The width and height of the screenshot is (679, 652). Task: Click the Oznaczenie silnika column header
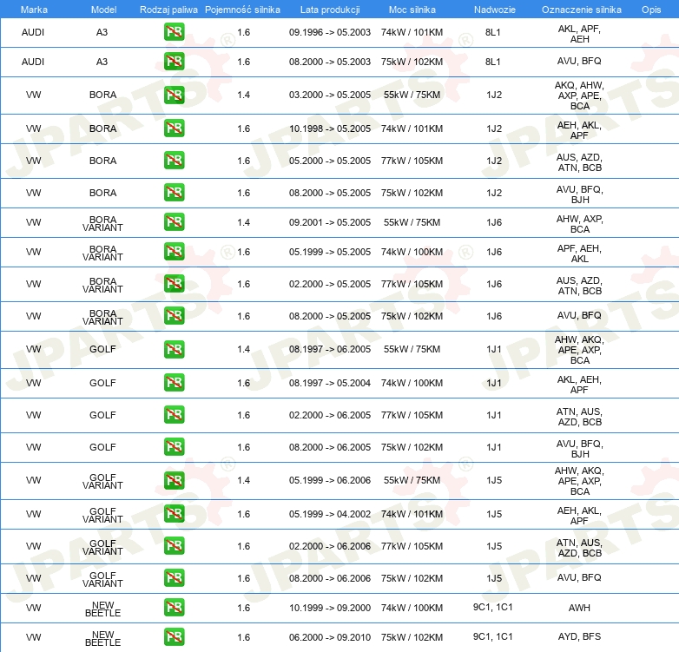(x=582, y=10)
